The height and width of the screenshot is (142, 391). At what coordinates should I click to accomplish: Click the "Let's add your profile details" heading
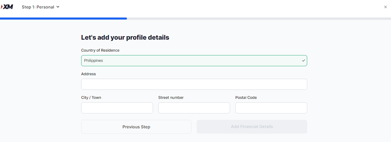click(125, 38)
